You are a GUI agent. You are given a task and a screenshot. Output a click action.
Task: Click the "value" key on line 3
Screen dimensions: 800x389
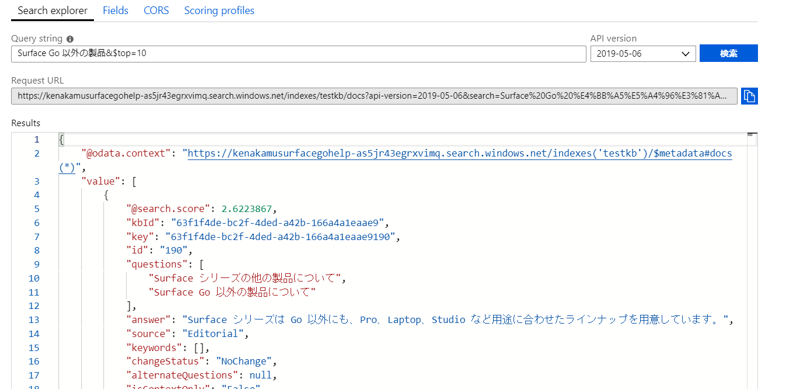tap(101, 181)
